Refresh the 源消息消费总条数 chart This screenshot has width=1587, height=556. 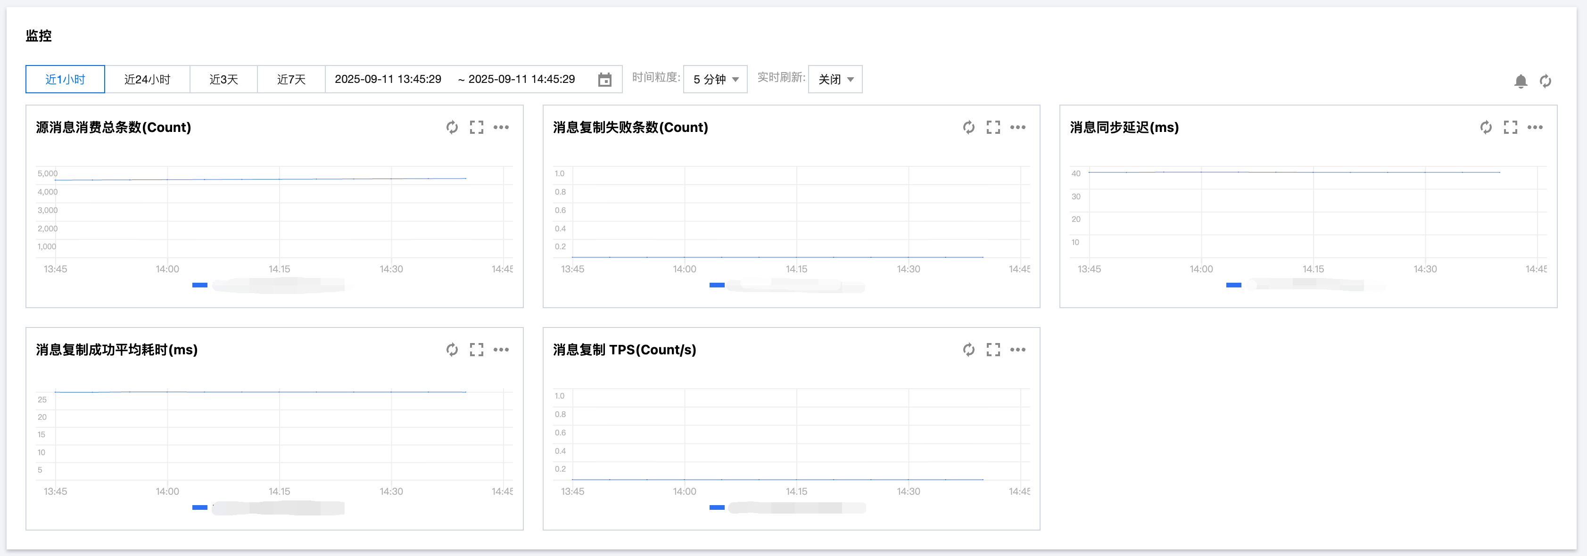(452, 127)
